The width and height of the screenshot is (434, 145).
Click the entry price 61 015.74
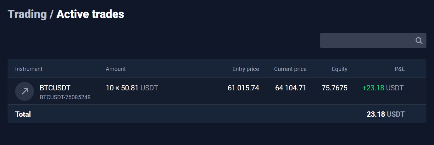[x=243, y=88]
